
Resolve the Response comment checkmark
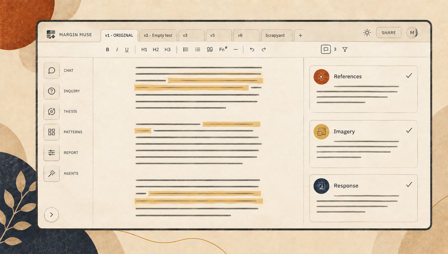click(409, 184)
